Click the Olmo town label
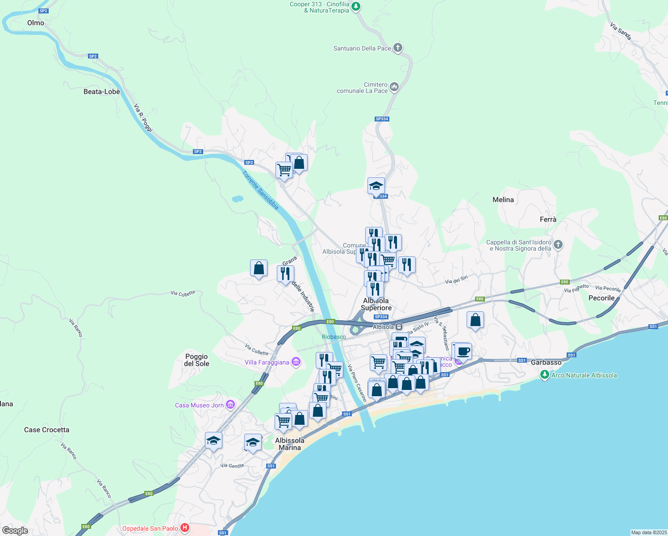This screenshot has width=668, height=536. pyautogui.click(x=36, y=23)
